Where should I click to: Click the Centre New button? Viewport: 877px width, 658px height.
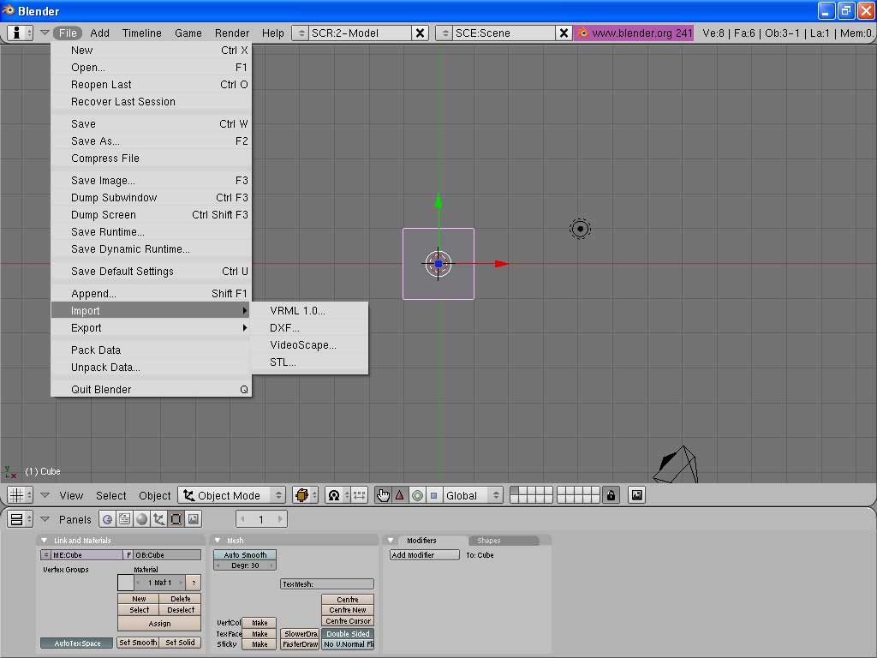click(348, 610)
